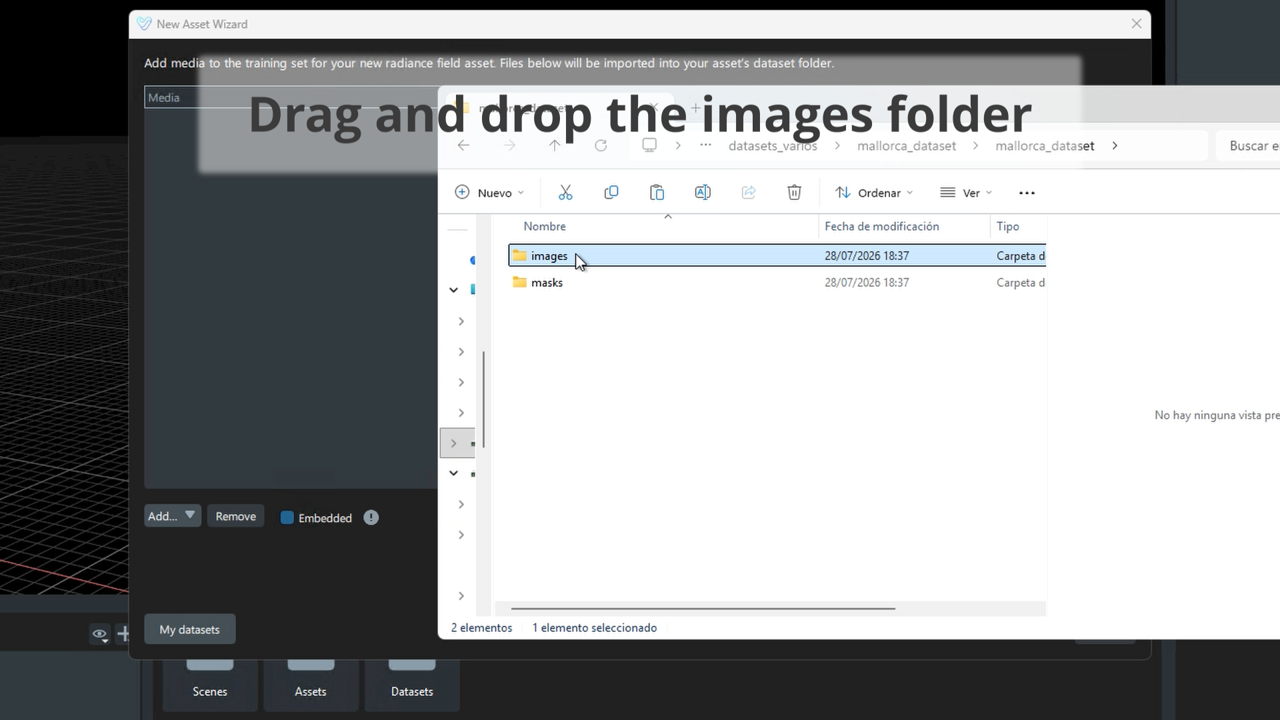
Task: Click the images folder modification date
Action: click(x=867, y=256)
